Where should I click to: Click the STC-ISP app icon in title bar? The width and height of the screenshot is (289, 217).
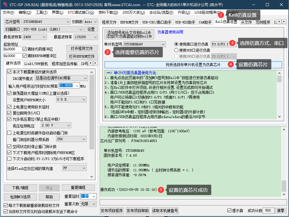click(x=5, y=5)
